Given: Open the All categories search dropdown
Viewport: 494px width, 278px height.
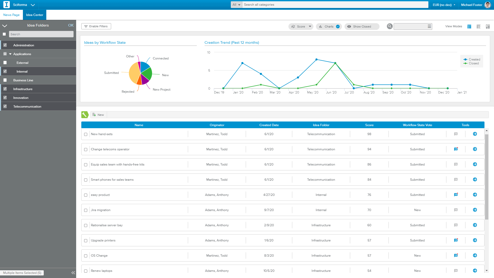Looking at the screenshot, I should [236, 5].
